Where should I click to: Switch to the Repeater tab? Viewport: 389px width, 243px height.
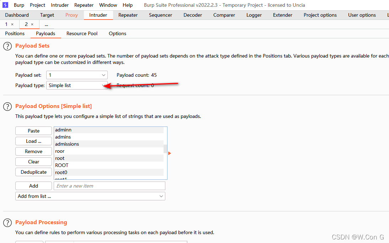pos(128,15)
